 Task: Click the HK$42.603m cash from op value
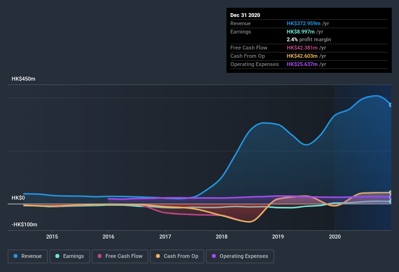point(302,56)
